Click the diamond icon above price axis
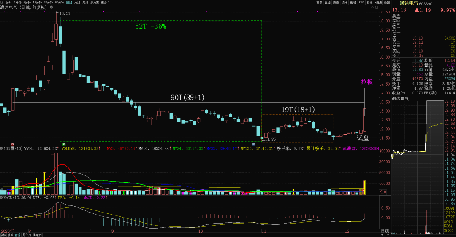 click(x=372, y=8)
